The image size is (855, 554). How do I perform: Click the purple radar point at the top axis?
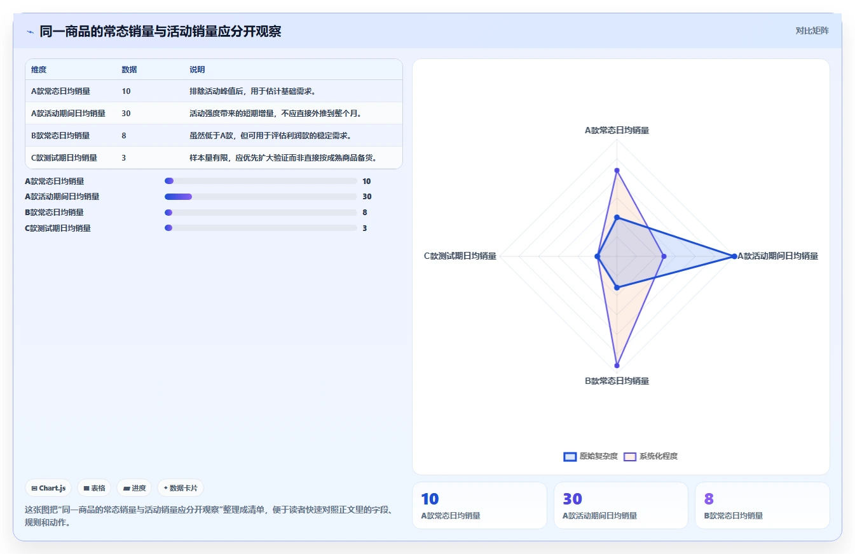click(x=617, y=170)
